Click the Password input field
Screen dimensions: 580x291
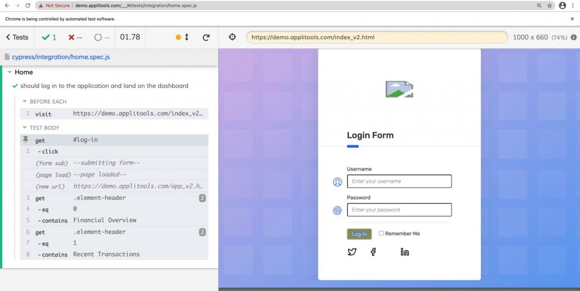pyautogui.click(x=399, y=210)
